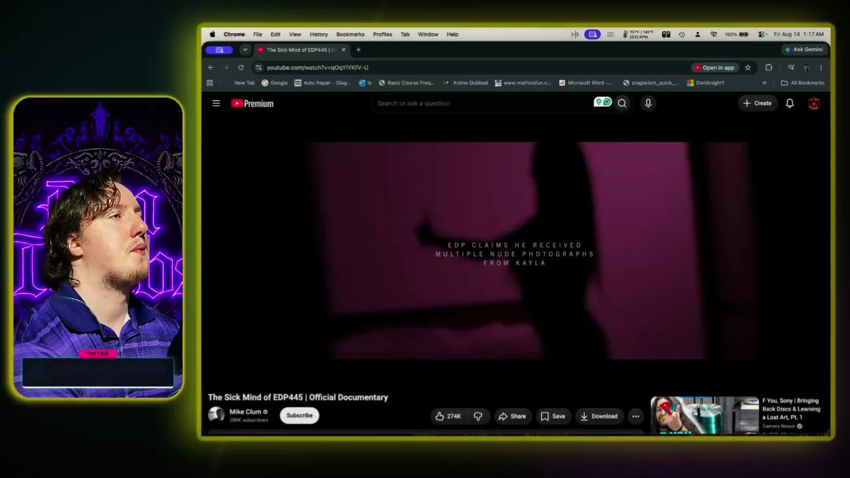Go back with Chrome's back arrow
The image size is (850, 478).
[211, 67]
